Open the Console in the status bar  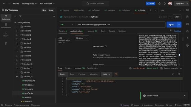[x=35, y=105]
